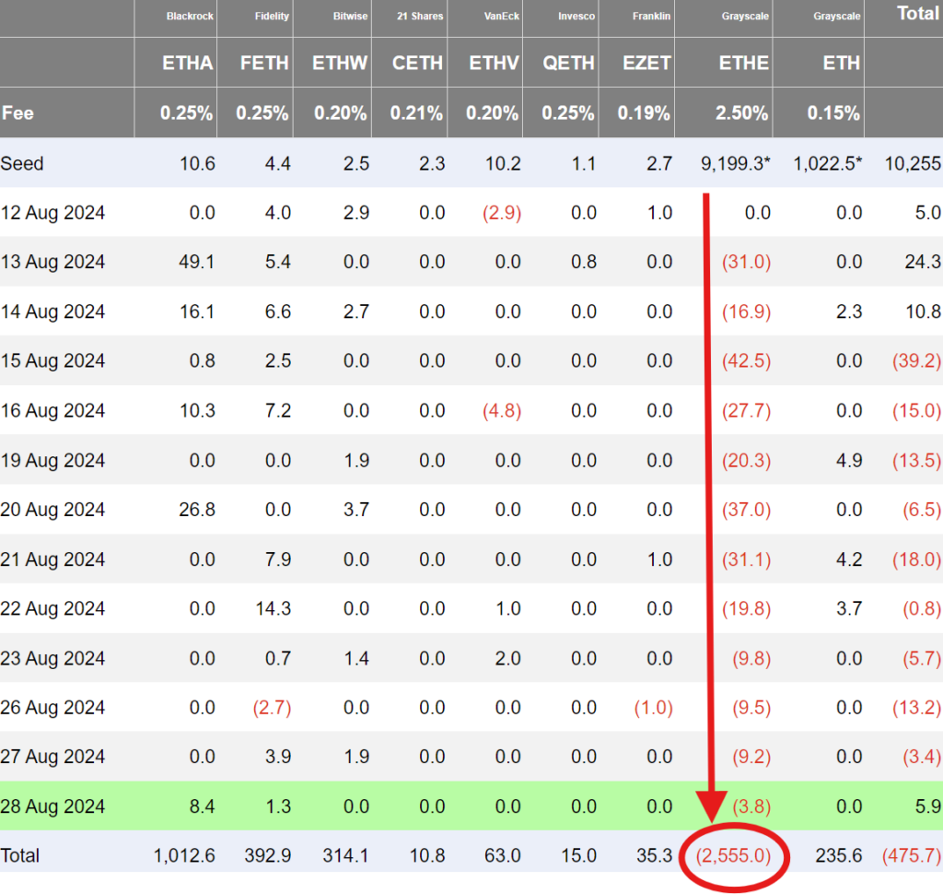Click the 21 Aug 2024 date
The width and height of the screenshot is (943, 894).
click(x=52, y=559)
